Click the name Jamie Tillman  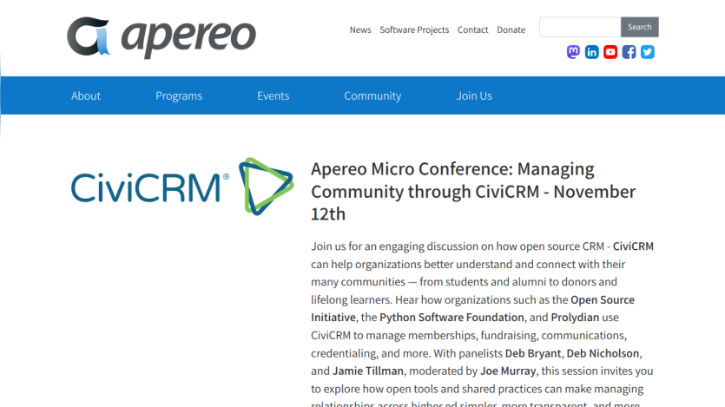pos(367,371)
